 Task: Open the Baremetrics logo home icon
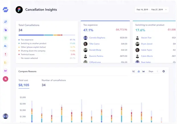pos(5,10)
